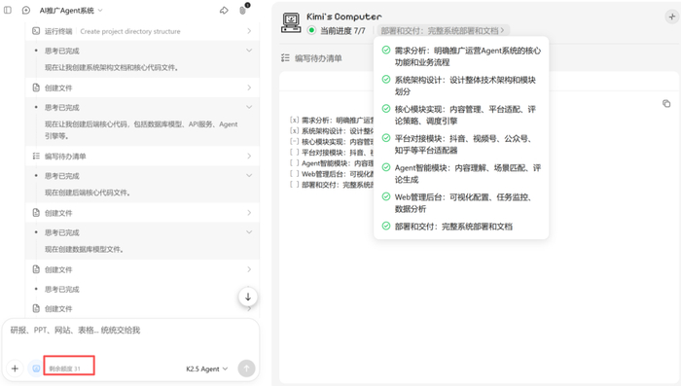The height and width of the screenshot is (386, 681).
Task: Click the 剩余额度 31 quota label
Action: tap(65, 368)
